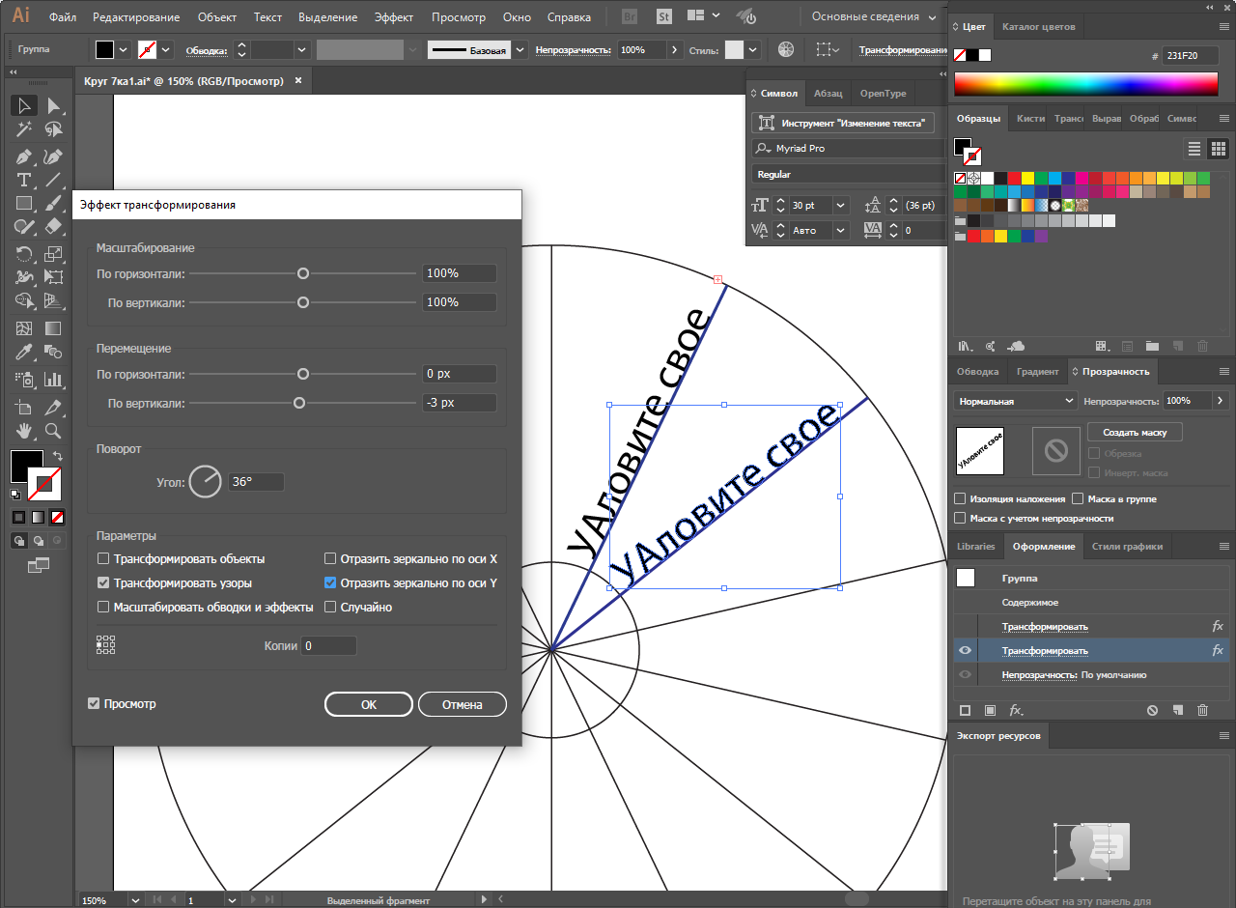Screen dimensions: 1236x908
Task: Expand the 'Базовая' brush definition dropdown
Action: (520, 49)
